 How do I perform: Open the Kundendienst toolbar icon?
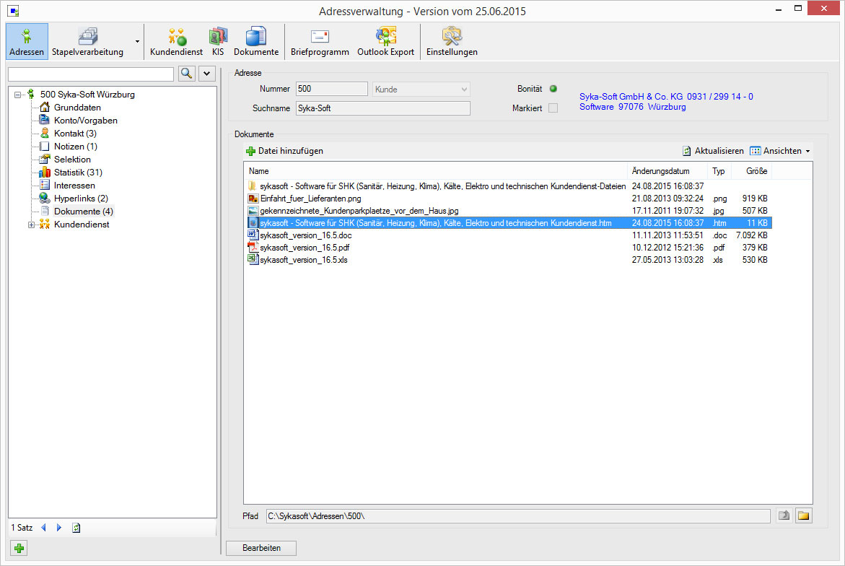point(176,42)
